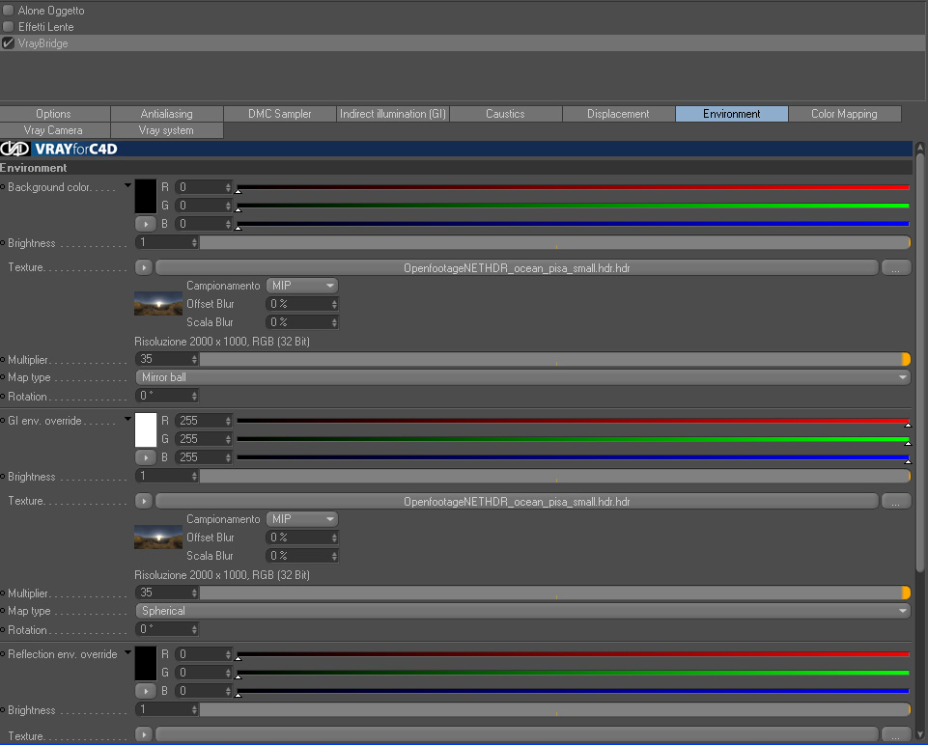This screenshot has height=745, width=928.
Task: Enable the Alone Oggetto checkbox
Action: (x=8, y=10)
